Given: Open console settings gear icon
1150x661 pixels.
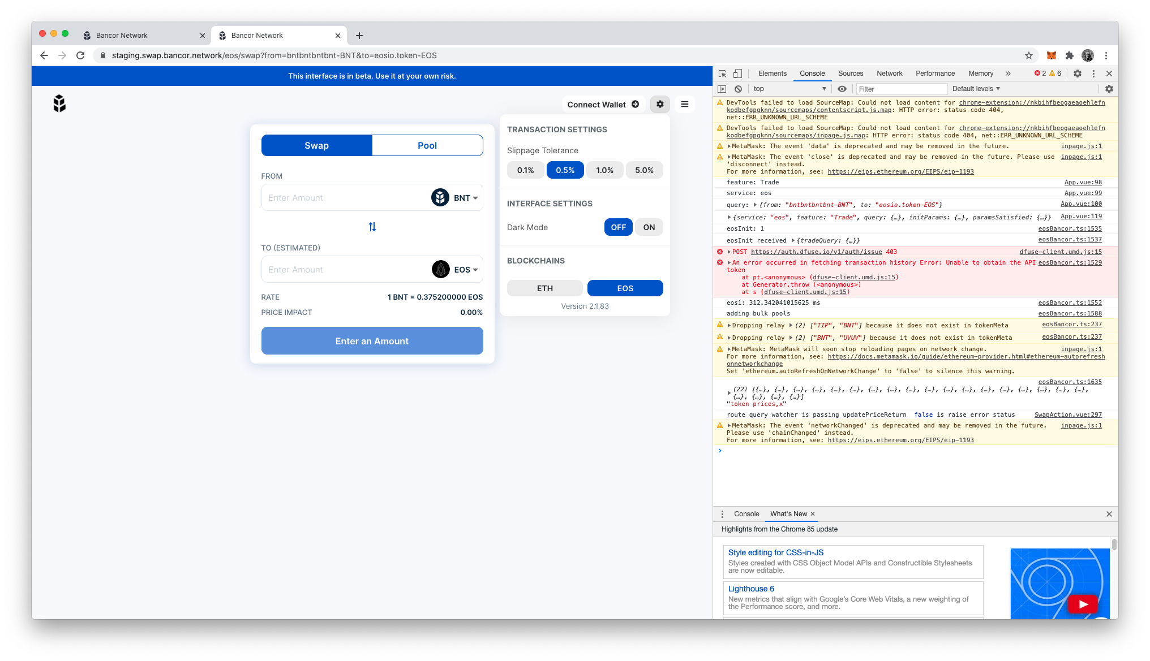Looking at the screenshot, I should click(x=1109, y=89).
